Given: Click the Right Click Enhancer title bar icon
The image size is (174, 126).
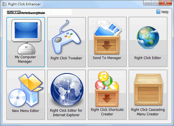Looking at the screenshot, I should 4,4.
